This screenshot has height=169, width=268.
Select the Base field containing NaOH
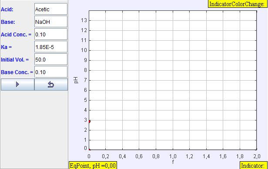point(51,22)
